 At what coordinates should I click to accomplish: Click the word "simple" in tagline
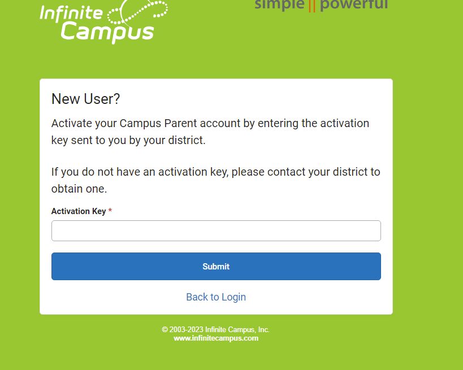point(279,5)
